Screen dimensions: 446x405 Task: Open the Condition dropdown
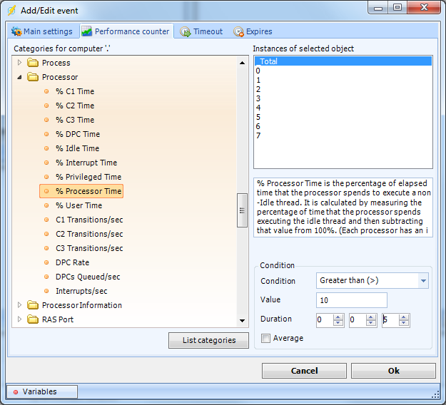423,281
